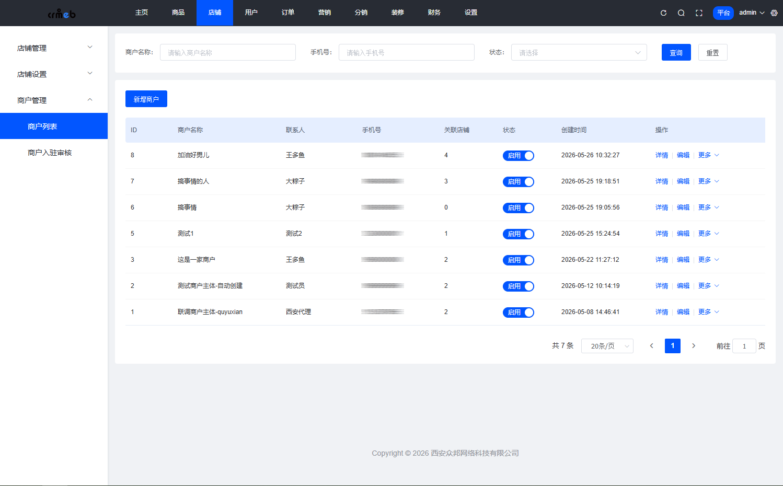
Task: Switch to the 订单 top menu
Action: click(288, 13)
